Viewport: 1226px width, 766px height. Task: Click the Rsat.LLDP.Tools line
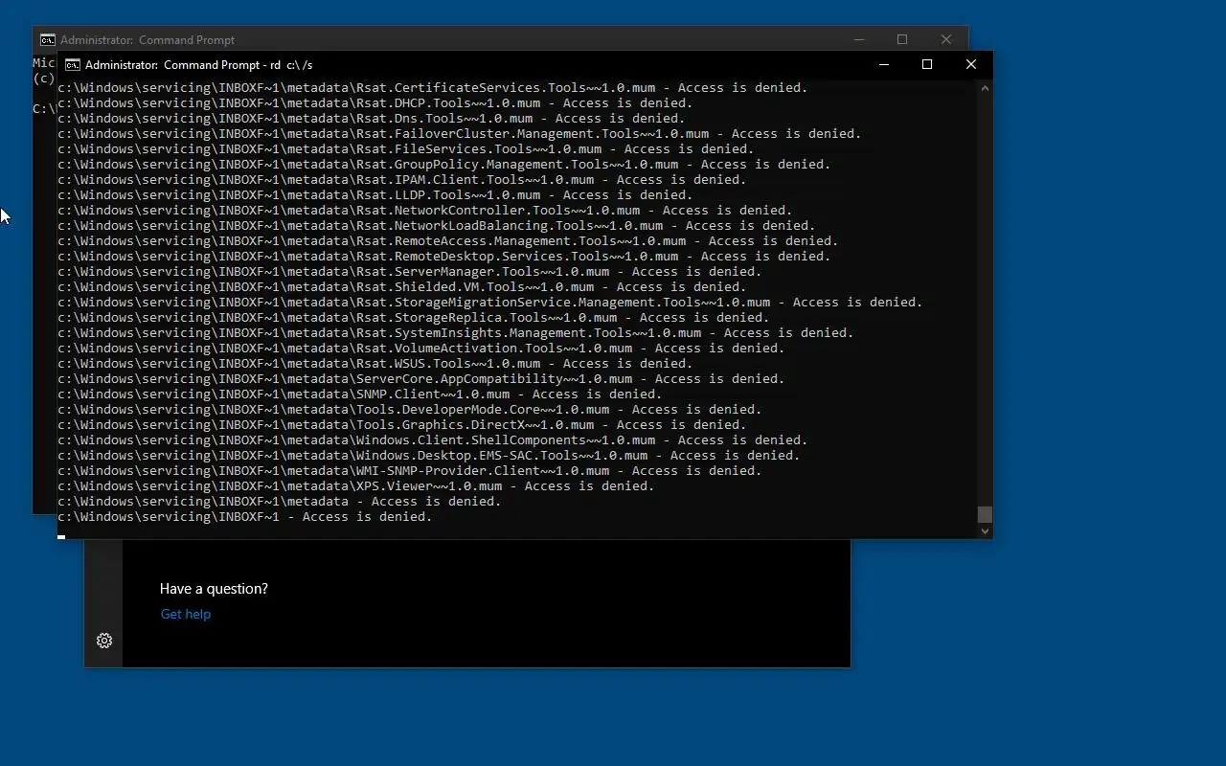click(375, 195)
